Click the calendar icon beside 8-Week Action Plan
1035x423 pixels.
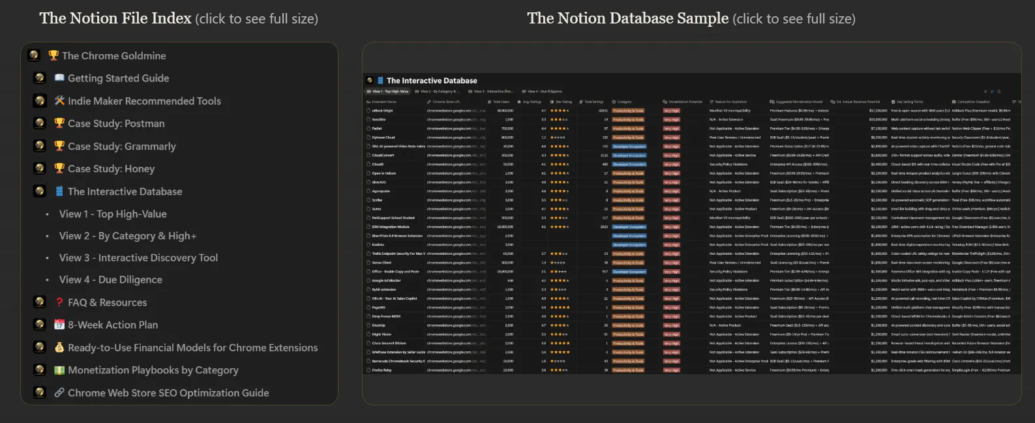59,325
